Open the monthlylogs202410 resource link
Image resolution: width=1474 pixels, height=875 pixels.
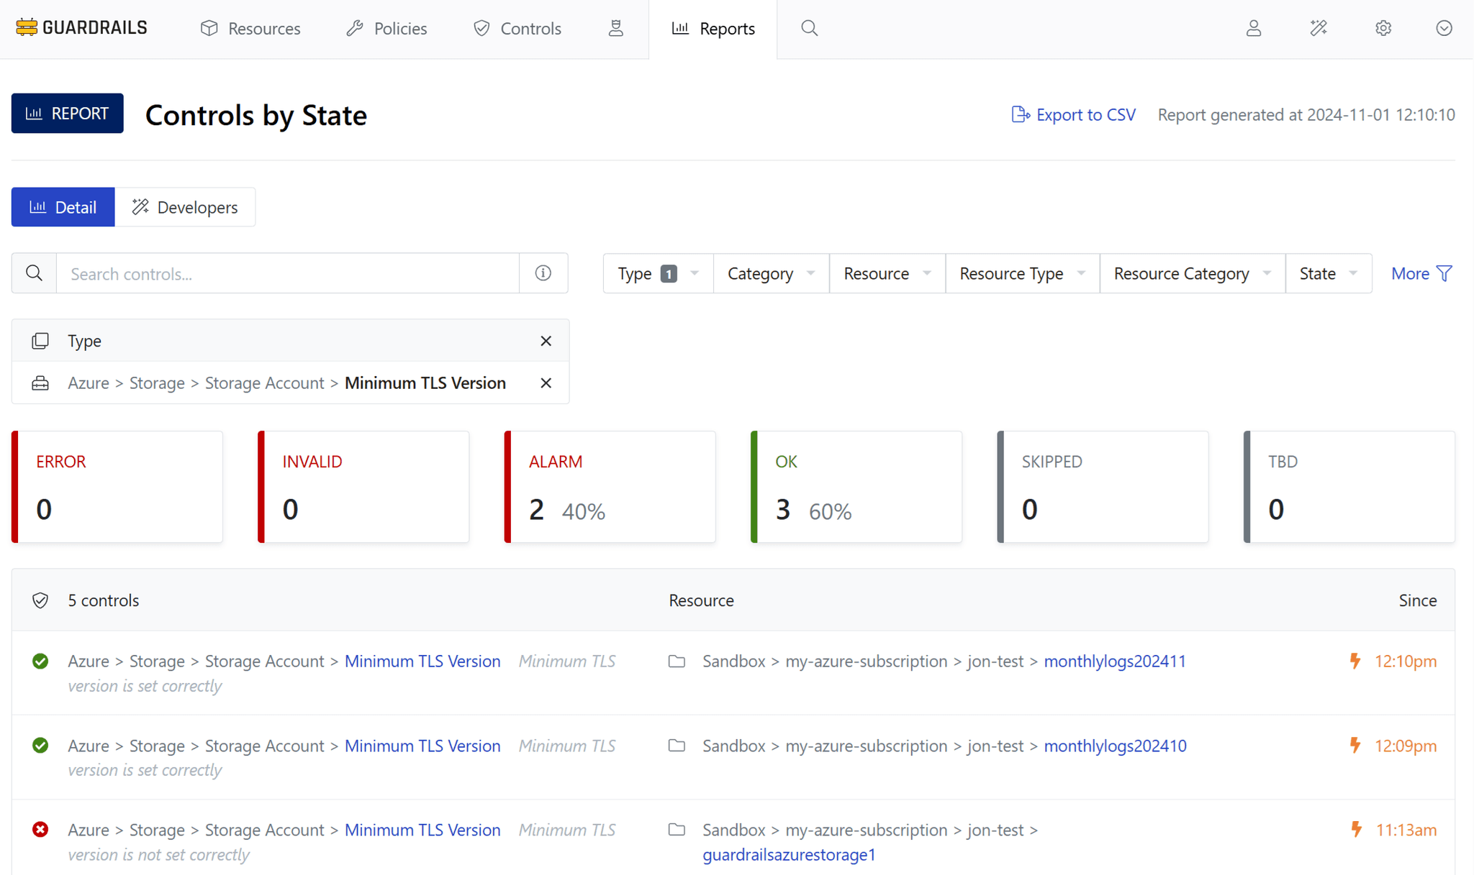(1115, 746)
